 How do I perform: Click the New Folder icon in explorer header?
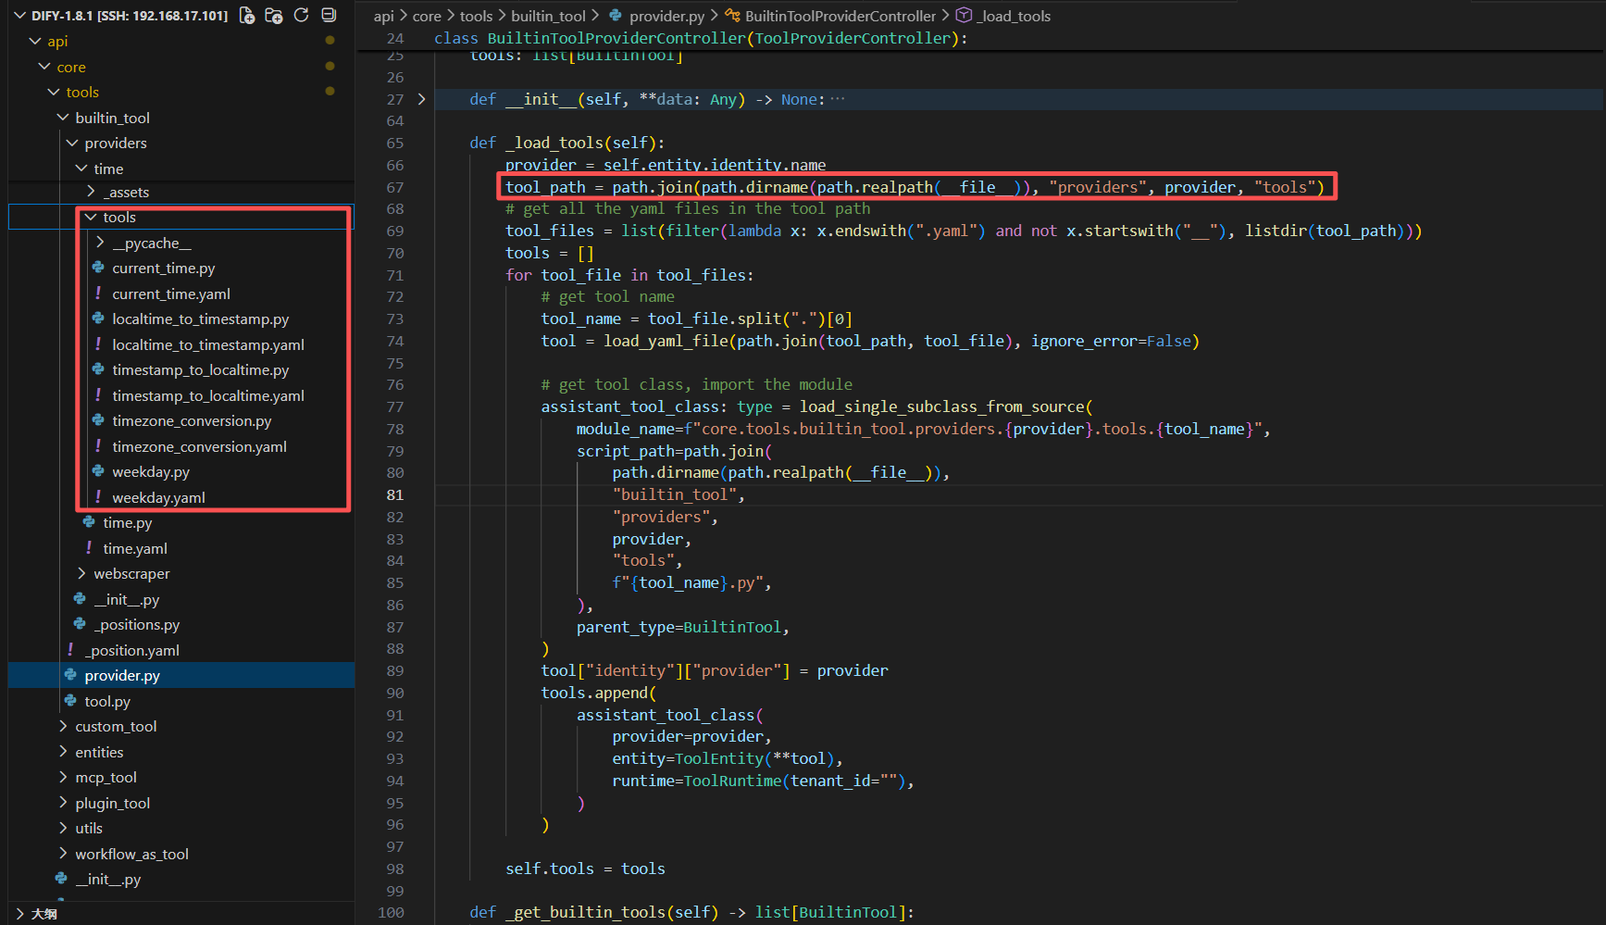click(x=274, y=15)
